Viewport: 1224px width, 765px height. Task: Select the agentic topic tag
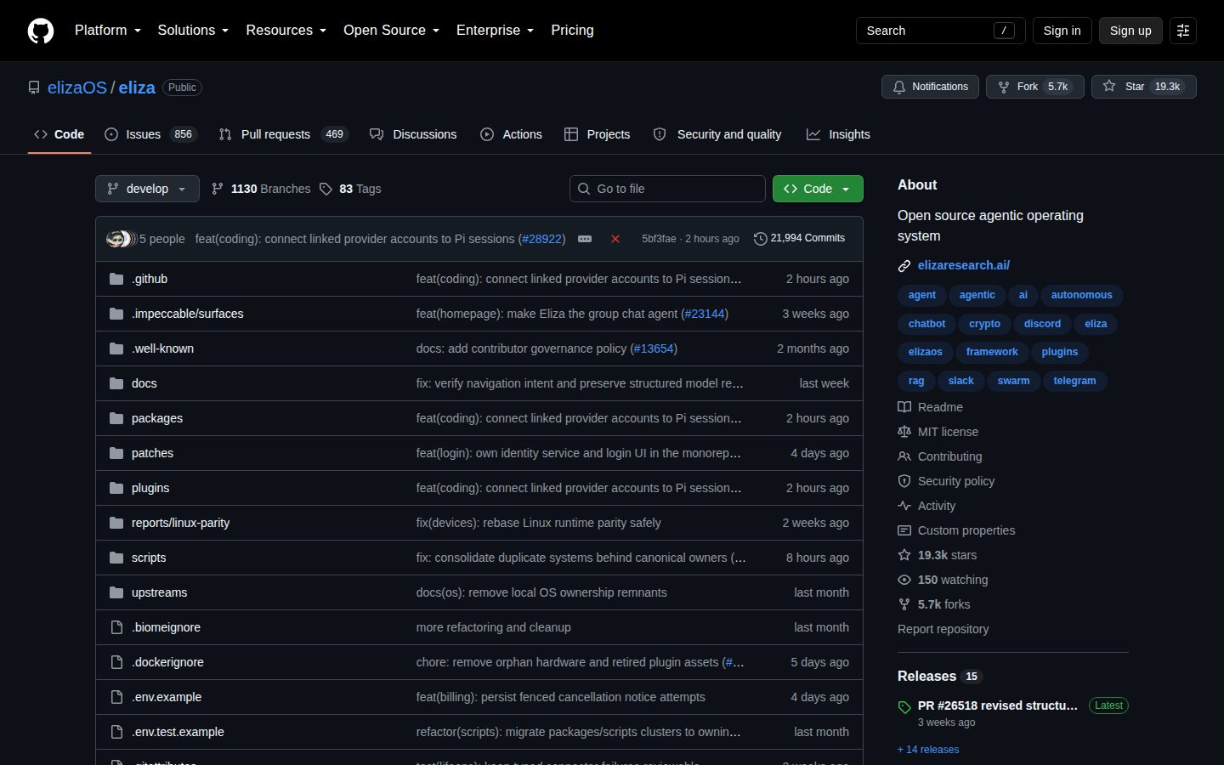pos(977,295)
